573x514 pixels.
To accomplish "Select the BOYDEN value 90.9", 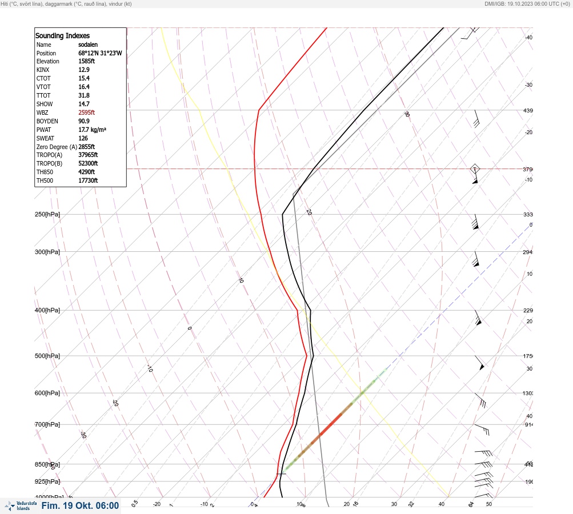I will tap(83, 121).
